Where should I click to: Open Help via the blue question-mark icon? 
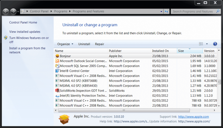pyautogui.click(x=215, y=44)
